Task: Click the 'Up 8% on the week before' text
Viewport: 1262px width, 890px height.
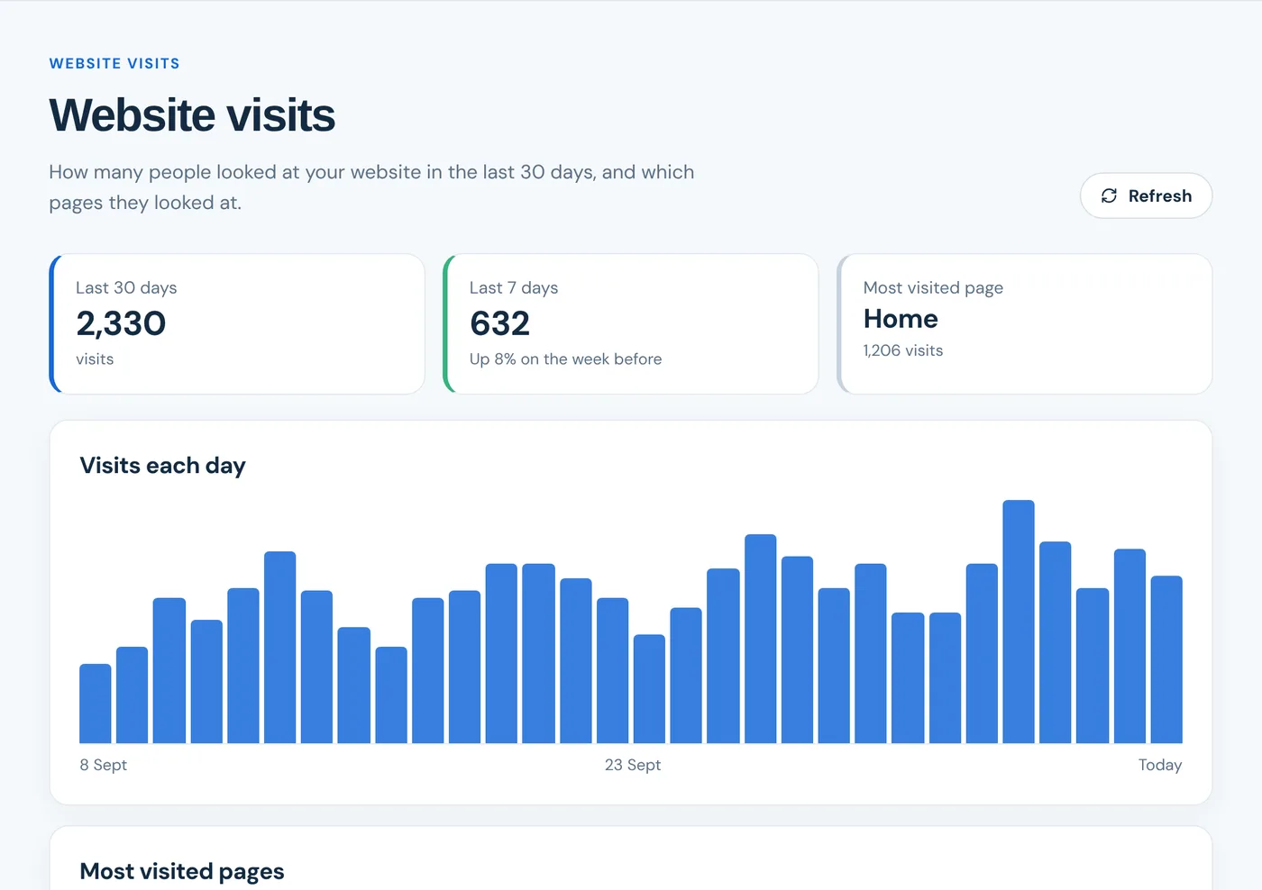Action: tap(565, 359)
